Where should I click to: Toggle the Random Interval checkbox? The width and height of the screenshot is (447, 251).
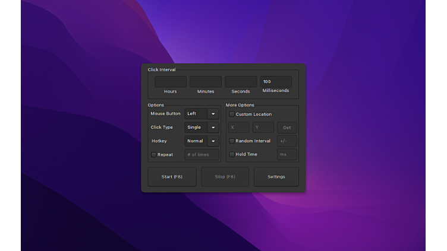click(x=232, y=141)
